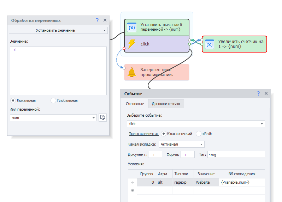This screenshot has width=282, height=202.
Task: Click the copy button beside the variable name field
Action: 102,117
